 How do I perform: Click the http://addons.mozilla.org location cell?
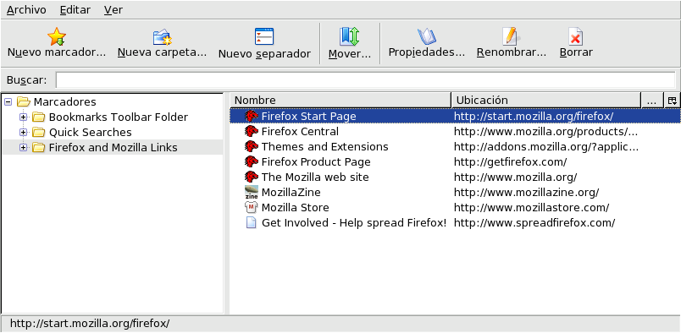click(546, 146)
